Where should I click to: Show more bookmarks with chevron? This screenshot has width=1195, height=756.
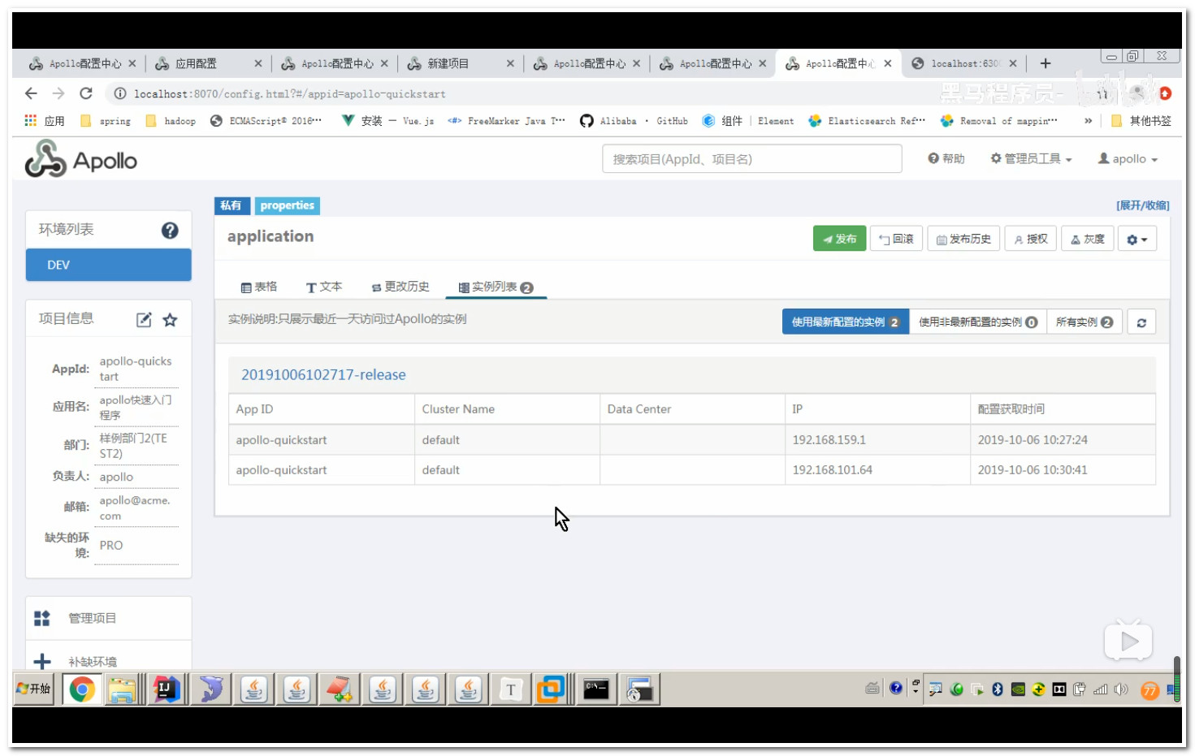1089,120
